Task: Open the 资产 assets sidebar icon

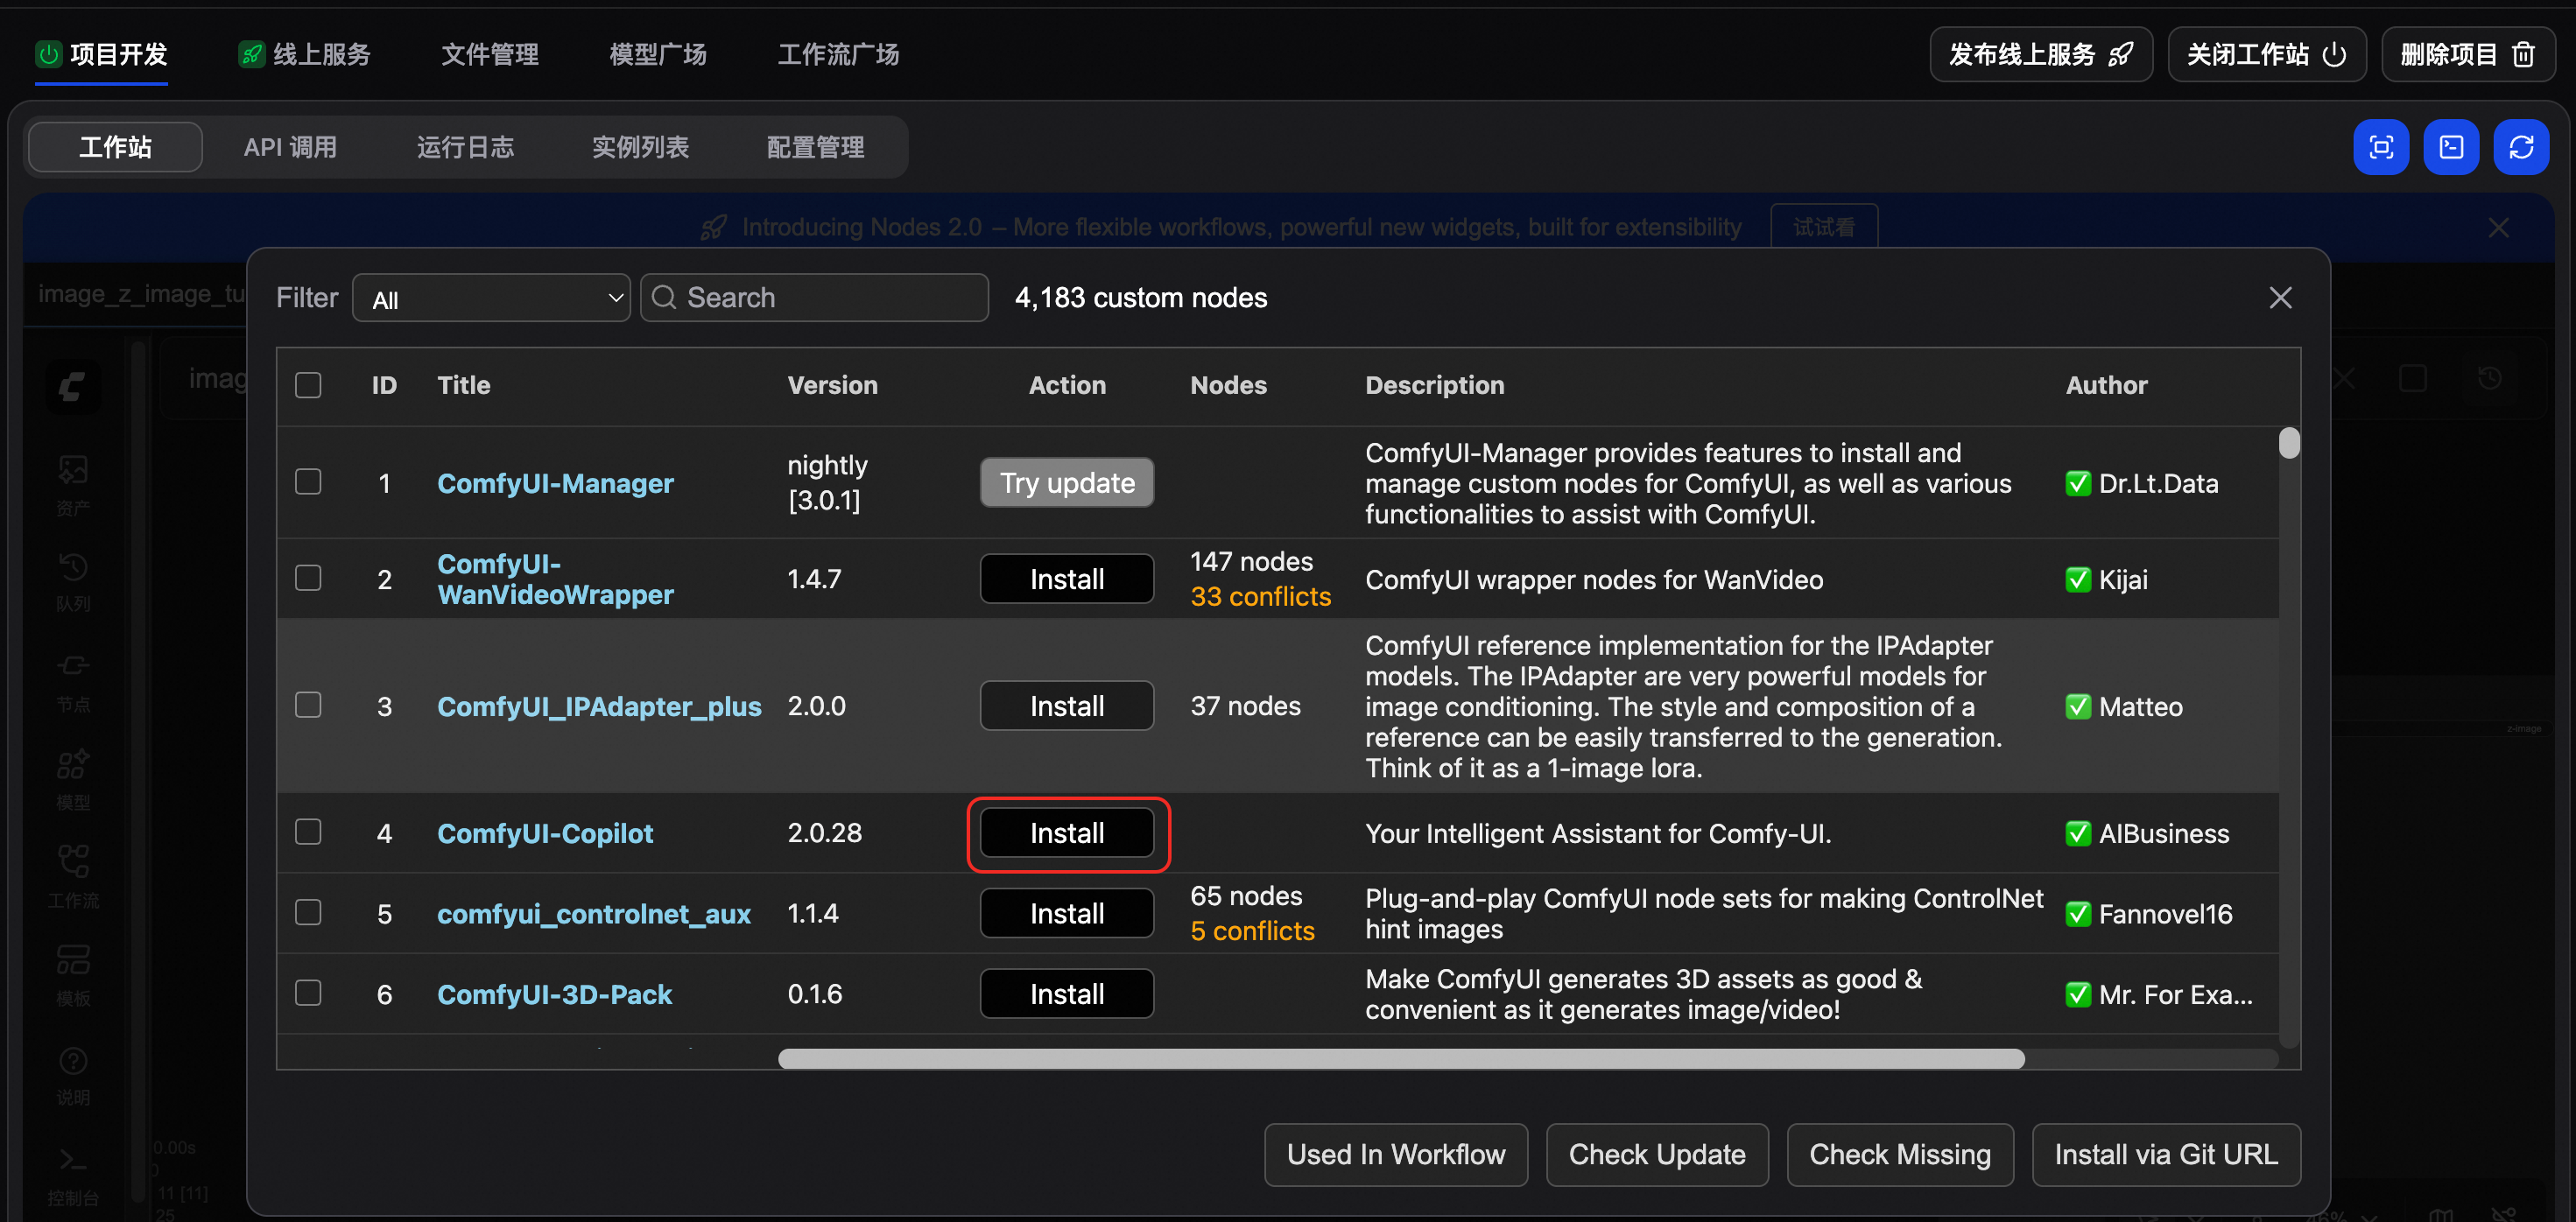Action: coord(73,485)
